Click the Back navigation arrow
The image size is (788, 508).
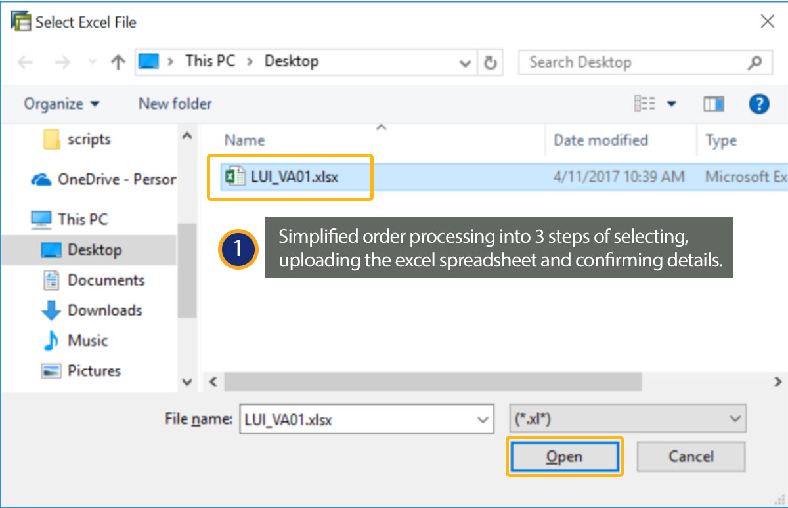[x=25, y=62]
